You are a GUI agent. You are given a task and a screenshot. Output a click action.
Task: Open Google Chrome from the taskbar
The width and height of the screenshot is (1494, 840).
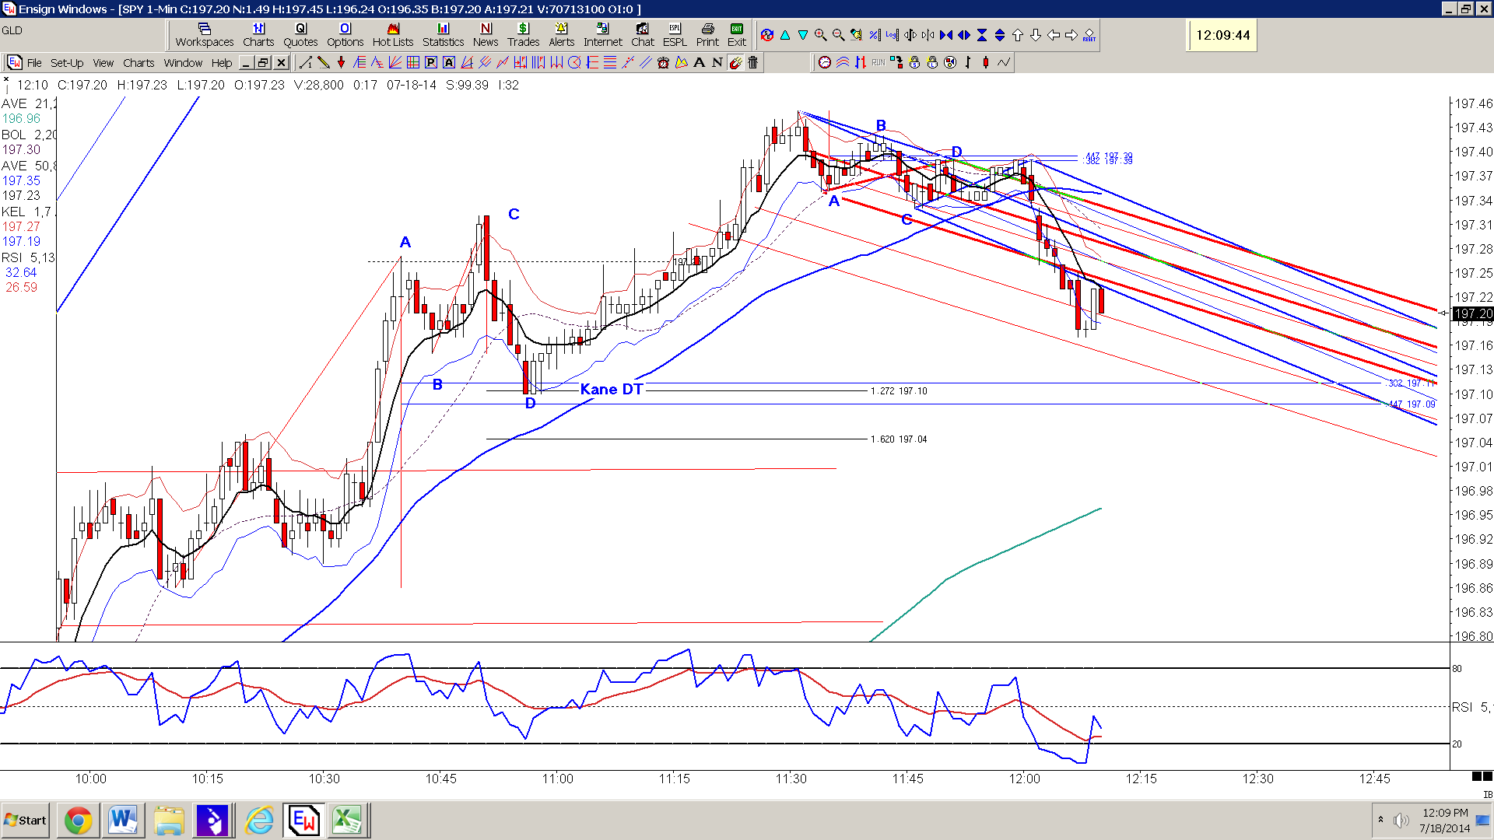(78, 821)
